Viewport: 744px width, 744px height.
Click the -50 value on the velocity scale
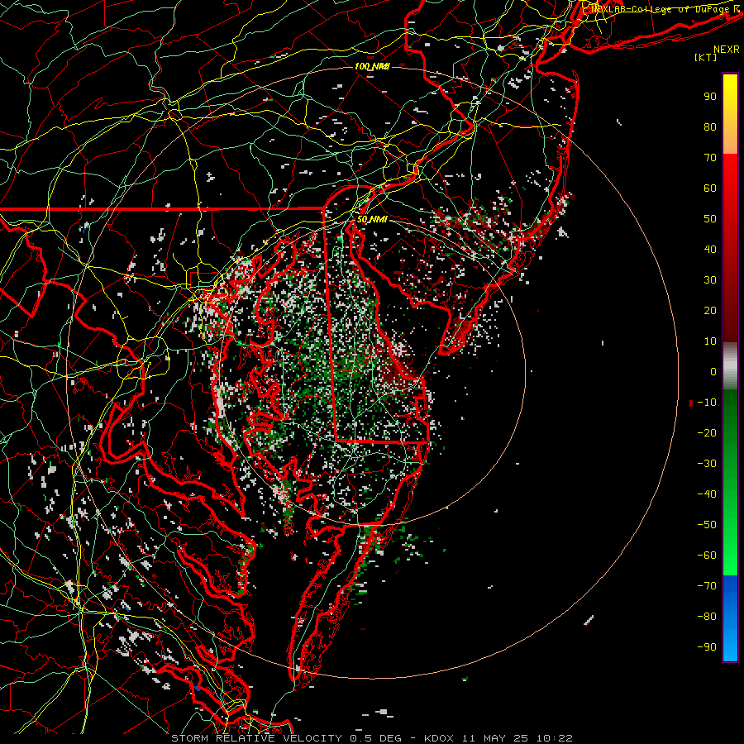[707, 525]
